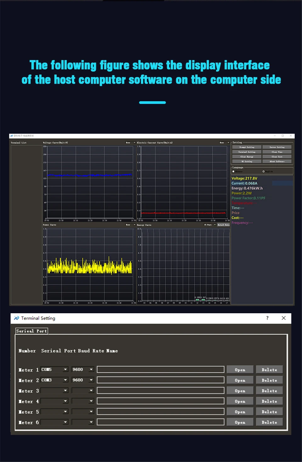Screen dimensions: 302x462
Task: Click the help question mark in Terminal Setting
Action: click(x=267, y=318)
